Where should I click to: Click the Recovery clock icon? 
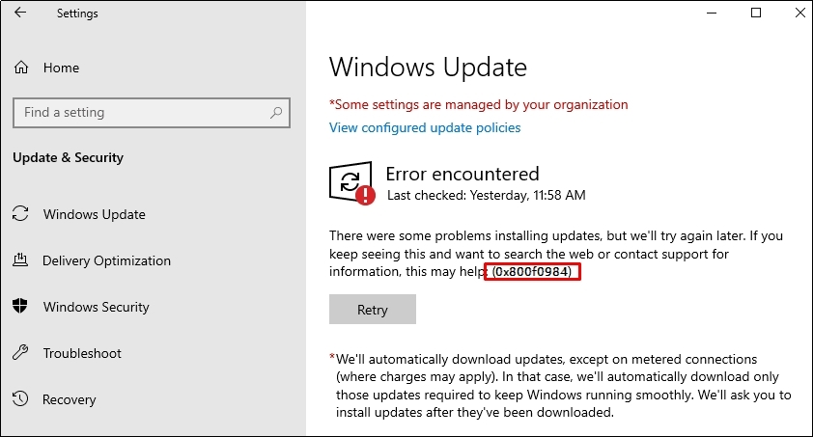pyautogui.click(x=20, y=398)
